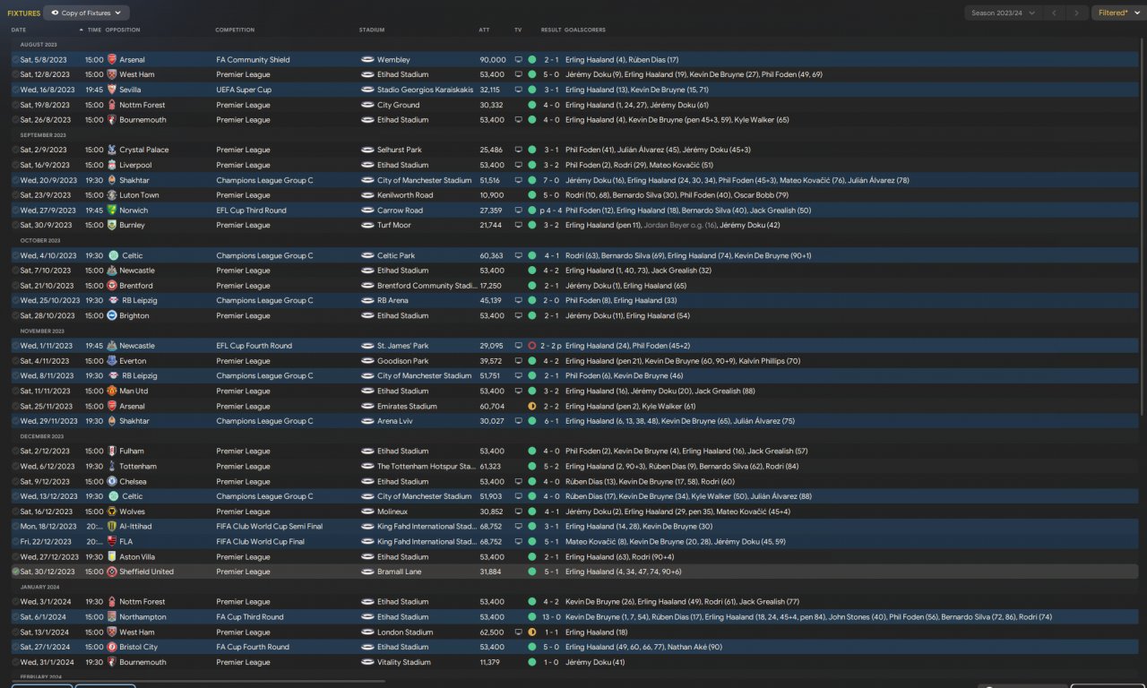Sort by the Stadium column header
1147x688 pixels.
pyautogui.click(x=372, y=30)
